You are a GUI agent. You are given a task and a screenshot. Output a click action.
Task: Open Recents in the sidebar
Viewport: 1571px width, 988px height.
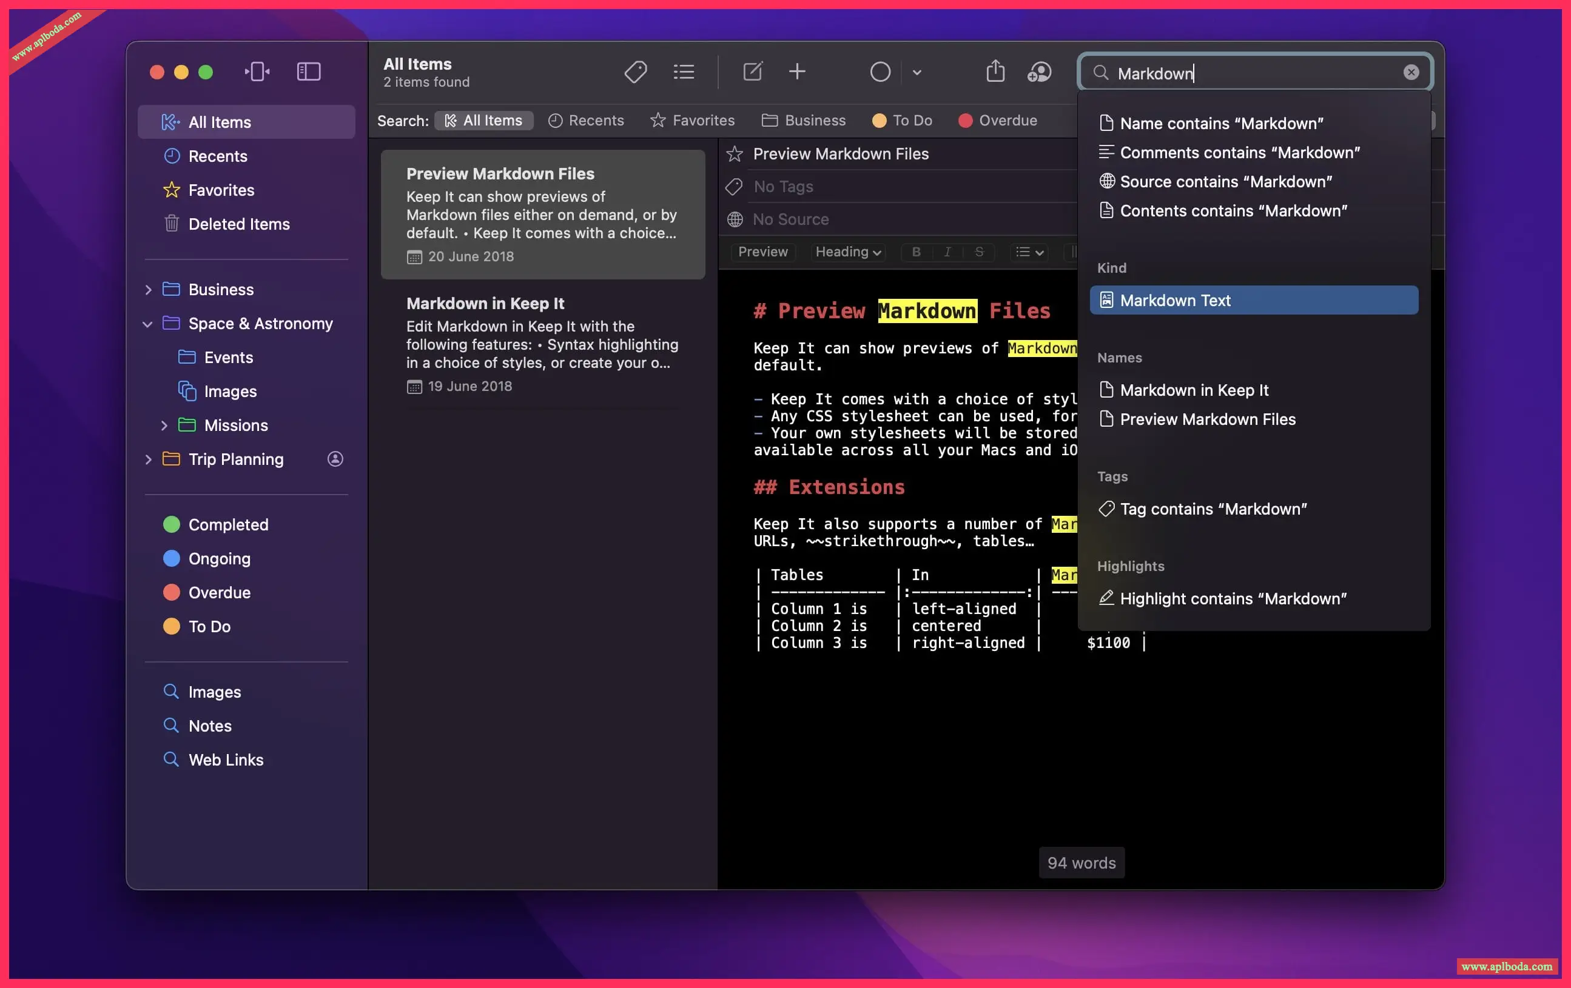click(217, 156)
